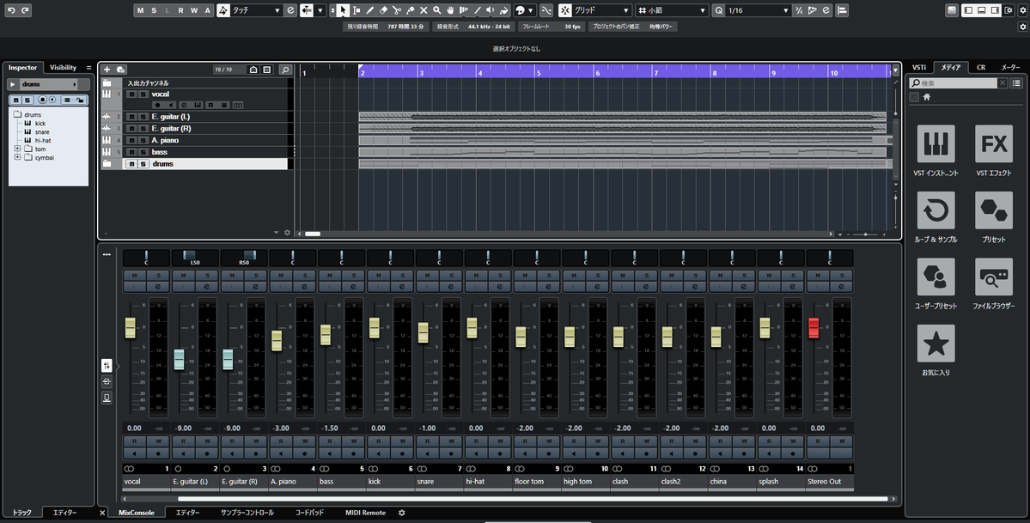
Task: Mute the vocal track in track list
Action: 131,94
